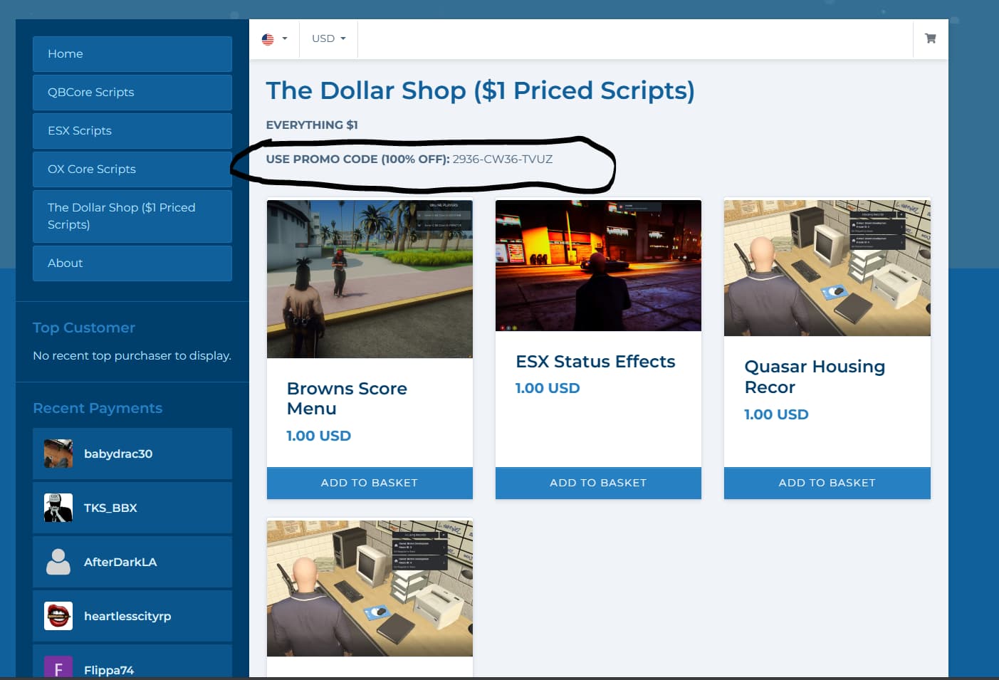Open The Dollar Shop sidebar category
999x680 pixels.
click(132, 216)
